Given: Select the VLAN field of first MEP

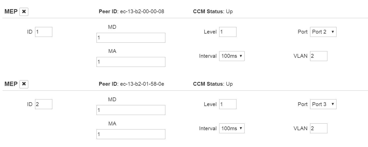Looking at the screenshot, I should (318, 56).
